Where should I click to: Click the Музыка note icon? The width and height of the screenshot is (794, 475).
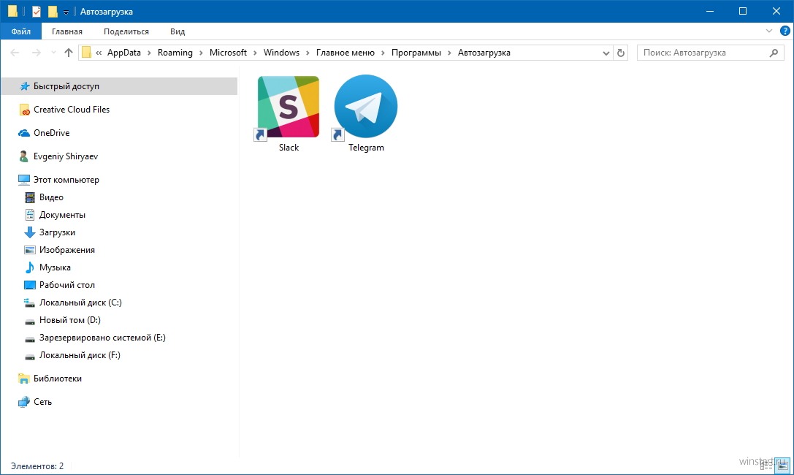(x=30, y=267)
